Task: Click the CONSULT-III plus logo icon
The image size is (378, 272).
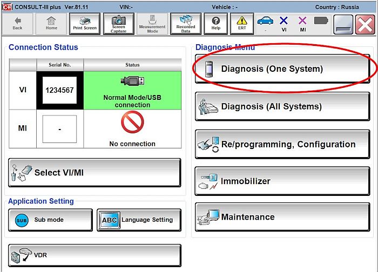Action: click(x=7, y=7)
